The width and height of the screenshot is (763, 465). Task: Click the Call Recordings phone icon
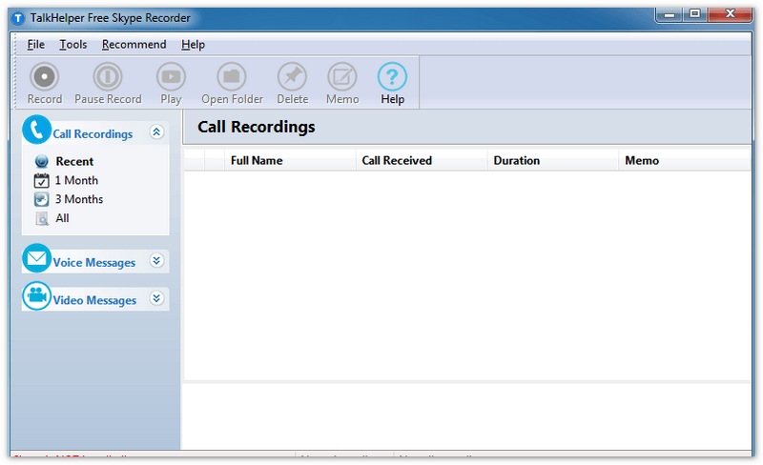pyautogui.click(x=36, y=130)
